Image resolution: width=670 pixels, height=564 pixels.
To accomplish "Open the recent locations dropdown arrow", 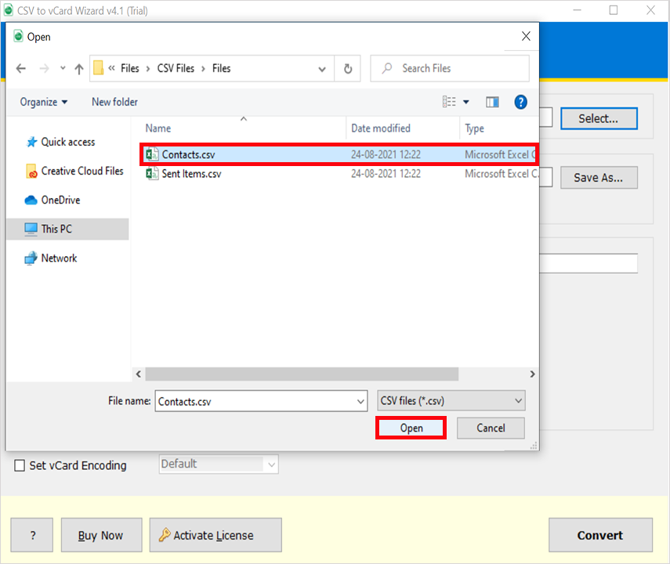I will (63, 68).
